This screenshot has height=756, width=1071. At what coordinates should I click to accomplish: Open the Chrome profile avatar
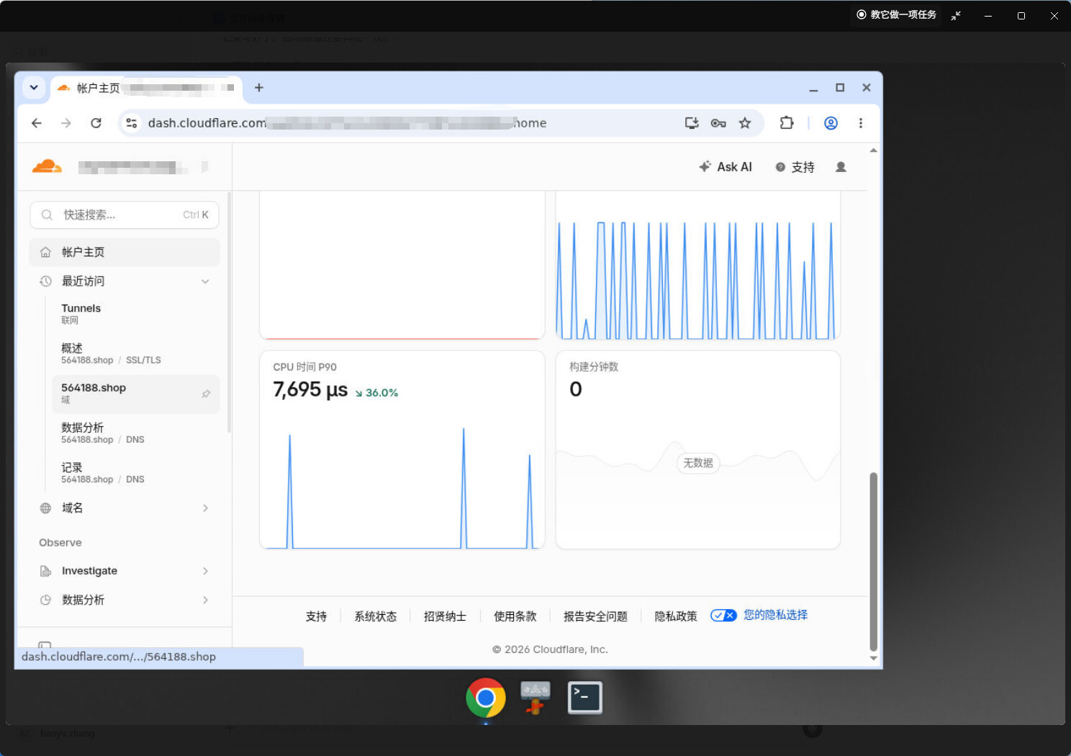(831, 123)
